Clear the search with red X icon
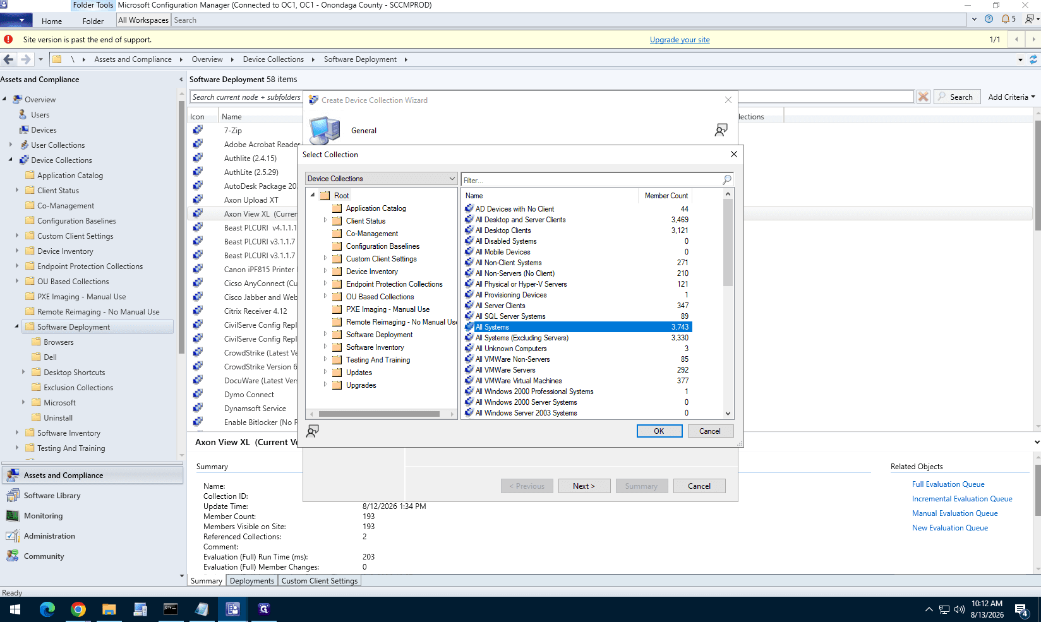Image resolution: width=1041 pixels, height=622 pixels. click(924, 97)
